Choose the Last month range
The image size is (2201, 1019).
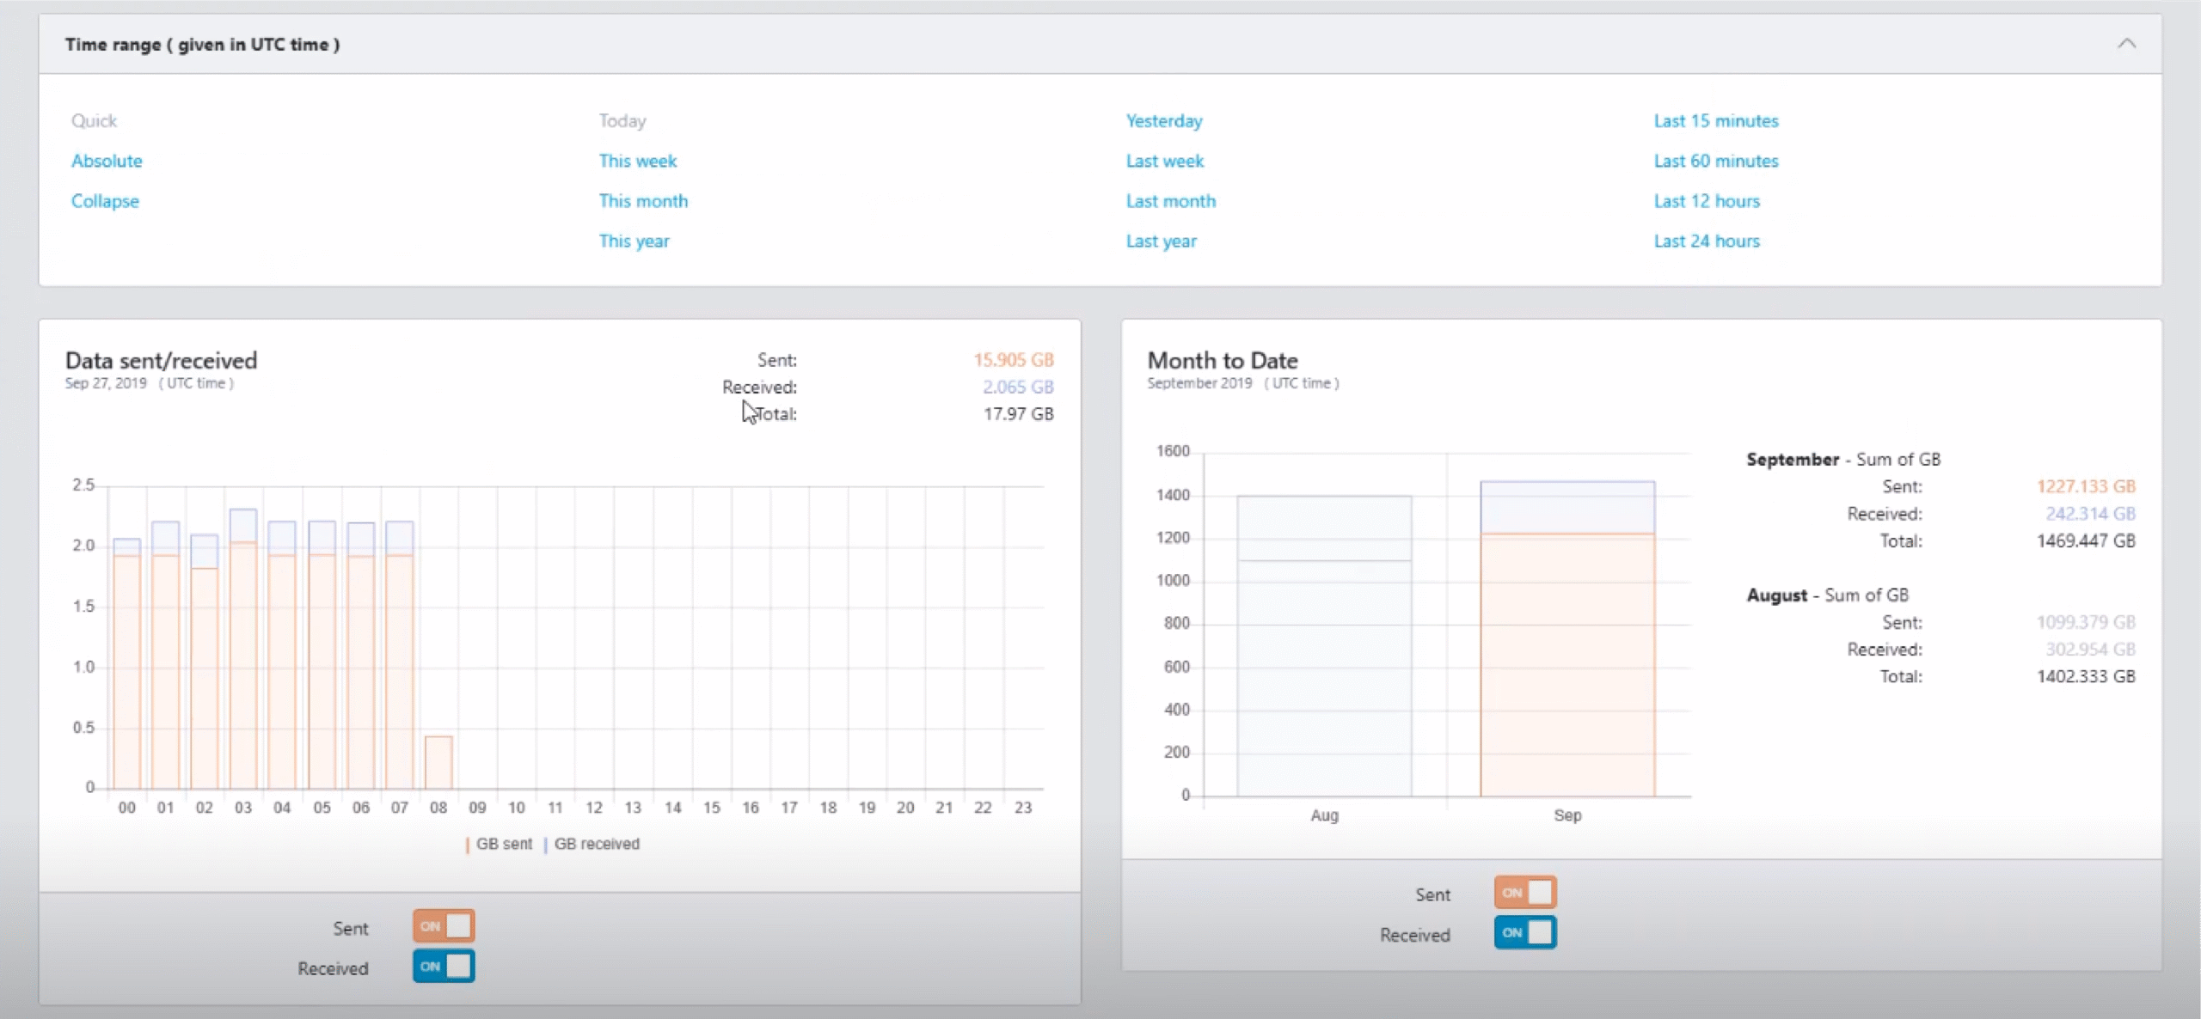(x=1170, y=201)
